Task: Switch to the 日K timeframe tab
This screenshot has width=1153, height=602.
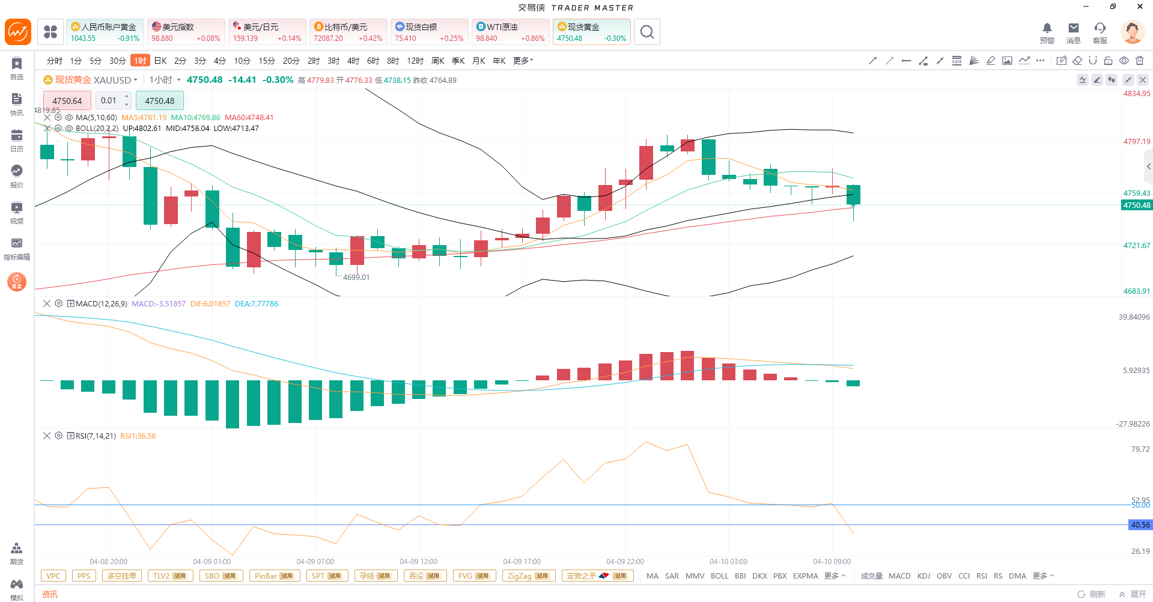Action: tap(160, 61)
